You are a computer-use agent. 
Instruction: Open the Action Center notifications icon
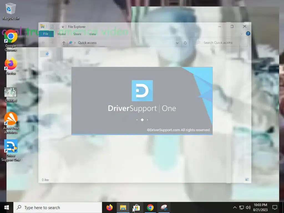[275, 207]
